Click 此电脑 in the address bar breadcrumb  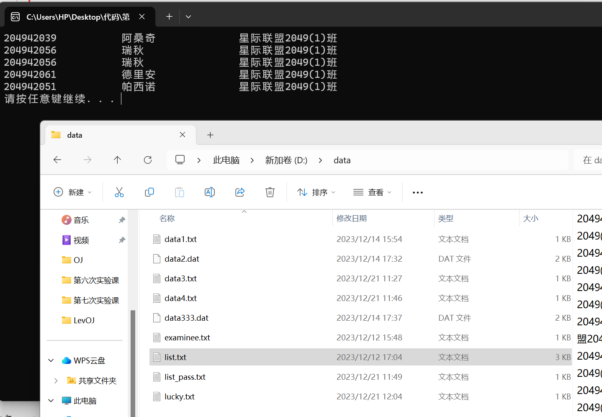[226, 160]
